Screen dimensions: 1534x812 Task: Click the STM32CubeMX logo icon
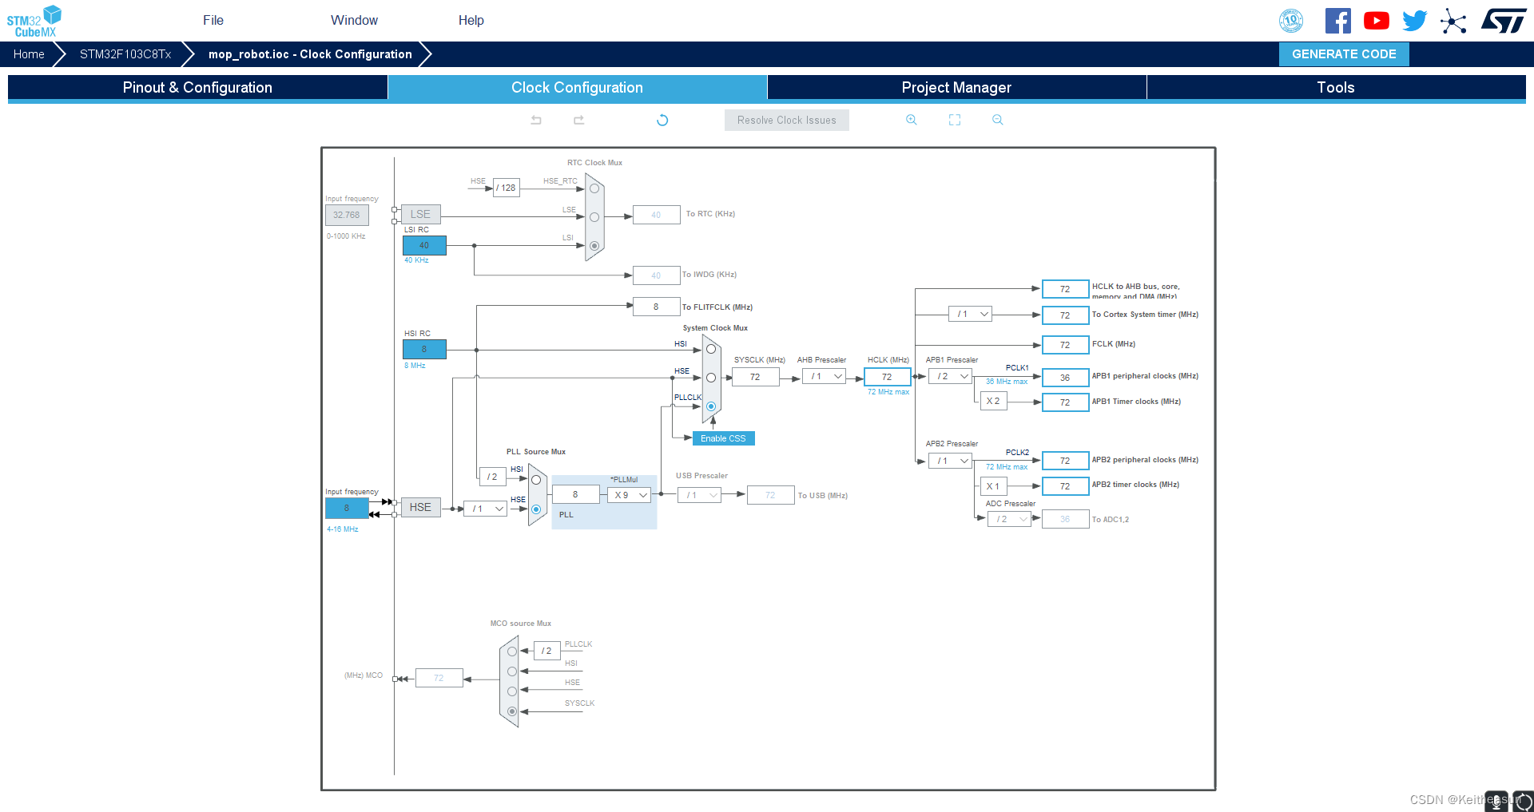point(34,21)
